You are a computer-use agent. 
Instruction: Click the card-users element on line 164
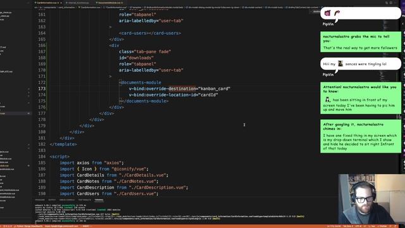pos(150,33)
